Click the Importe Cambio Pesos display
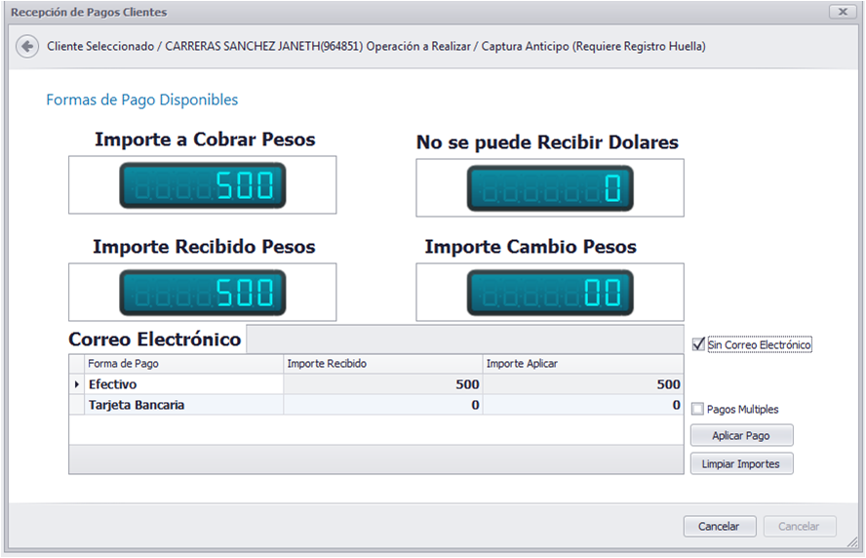Image resolution: width=866 pixels, height=558 pixels. (x=550, y=293)
